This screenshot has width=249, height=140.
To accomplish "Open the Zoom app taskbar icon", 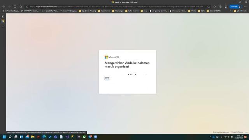I will point(96,137).
